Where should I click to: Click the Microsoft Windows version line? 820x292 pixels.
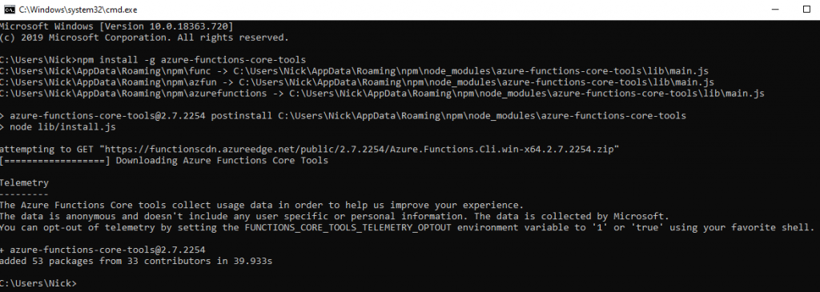[117, 26]
